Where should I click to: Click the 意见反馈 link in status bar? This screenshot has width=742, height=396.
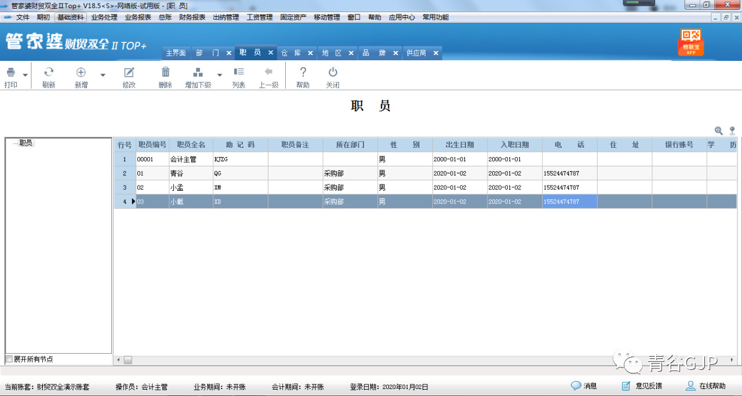pyautogui.click(x=642, y=386)
